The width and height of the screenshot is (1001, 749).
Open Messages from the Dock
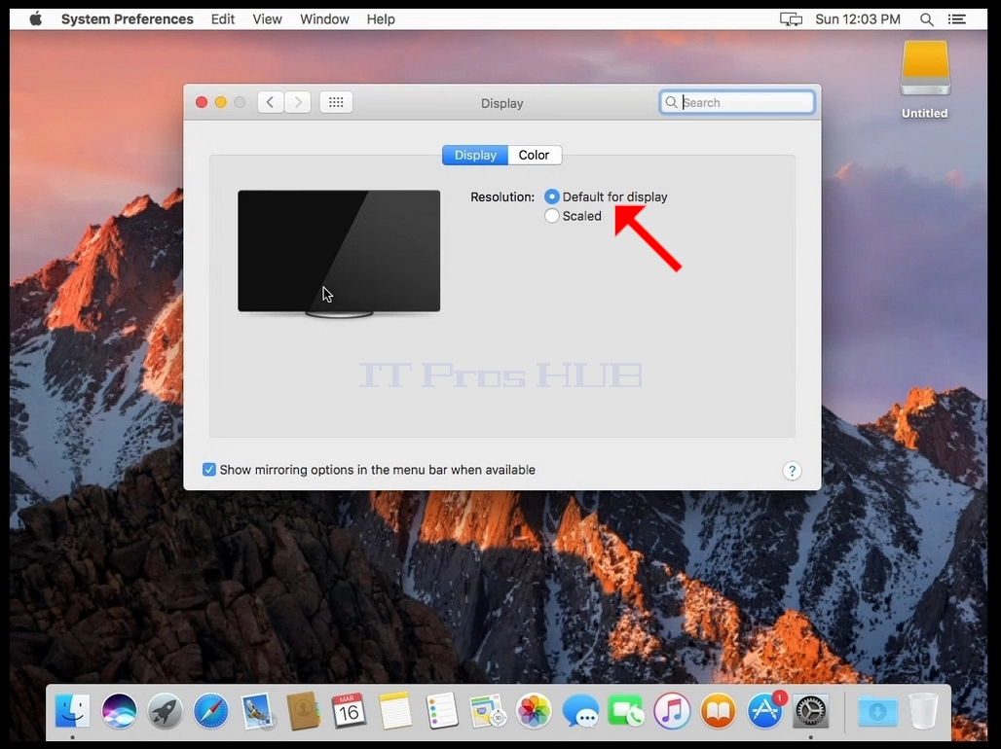click(580, 711)
